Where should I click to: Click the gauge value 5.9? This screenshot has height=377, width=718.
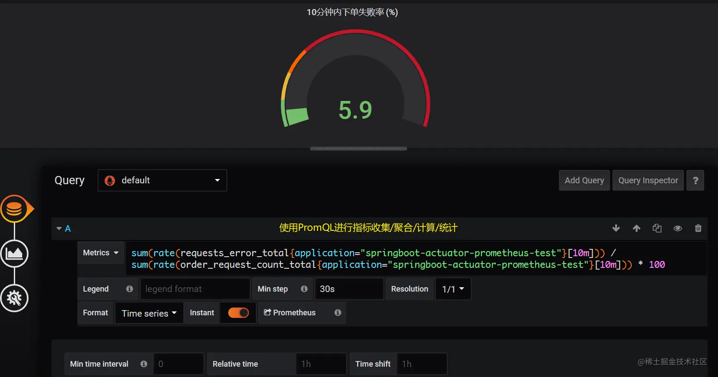[x=355, y=110]
